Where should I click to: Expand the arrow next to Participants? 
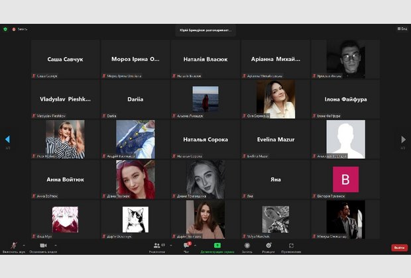(170, 245)
